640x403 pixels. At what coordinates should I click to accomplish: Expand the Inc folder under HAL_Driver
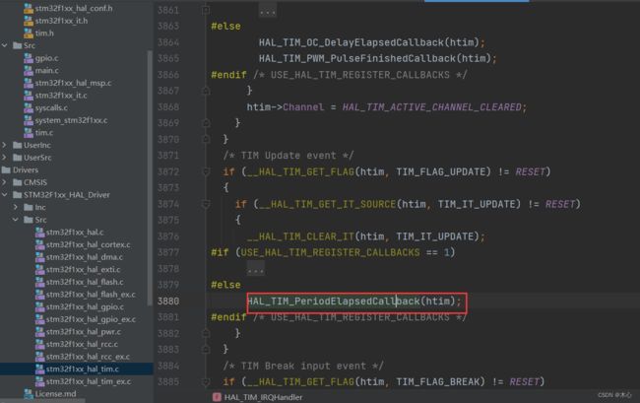click(16, 207)
